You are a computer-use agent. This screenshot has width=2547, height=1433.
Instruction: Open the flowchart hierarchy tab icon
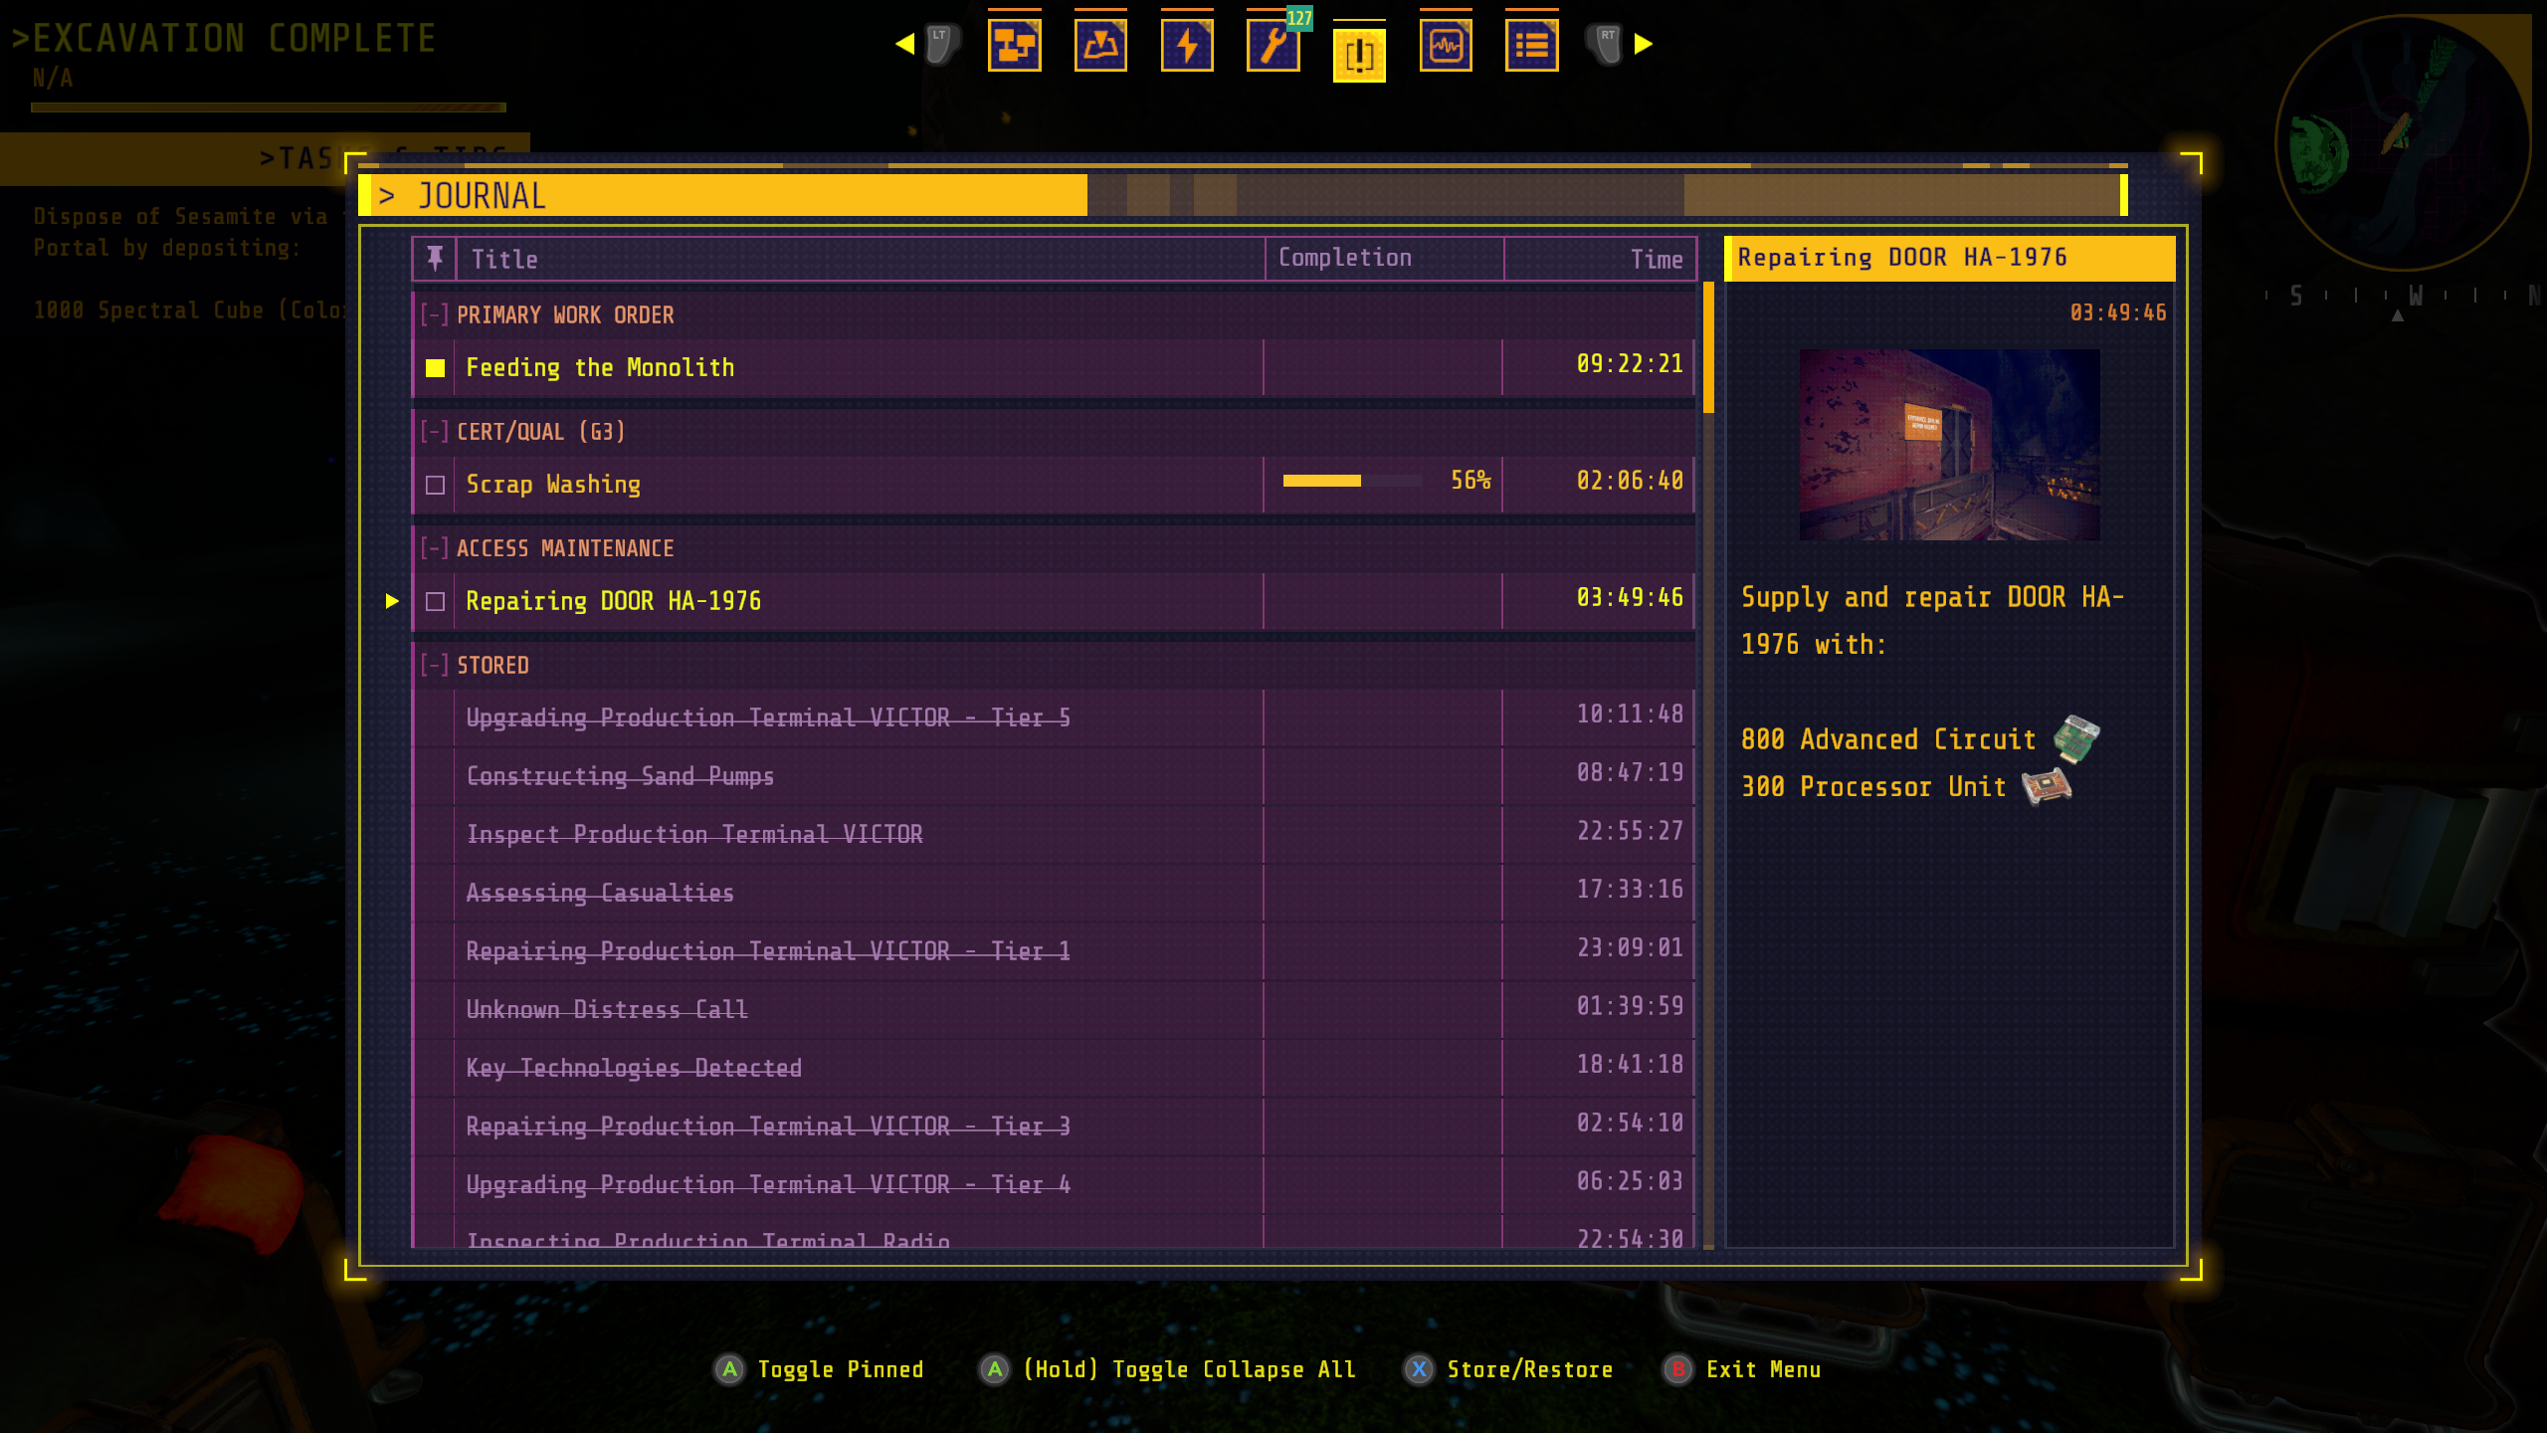click(x=1014, y=45)
